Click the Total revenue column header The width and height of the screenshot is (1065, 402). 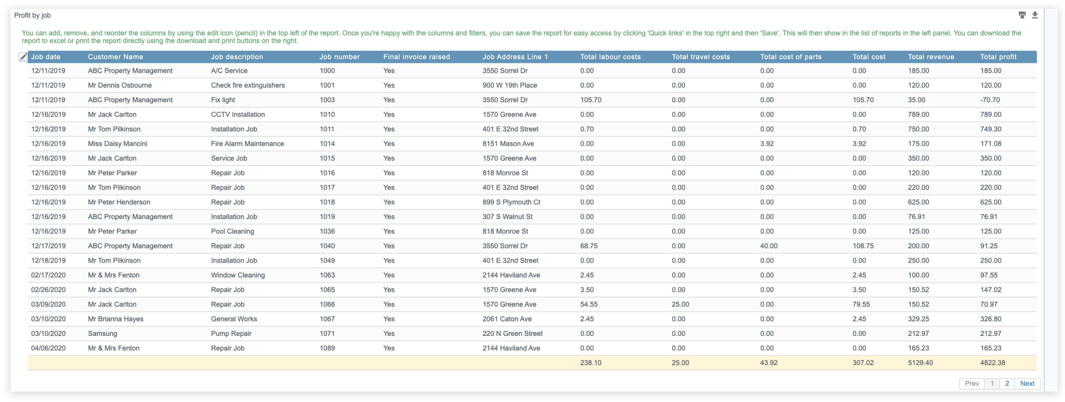931,57
